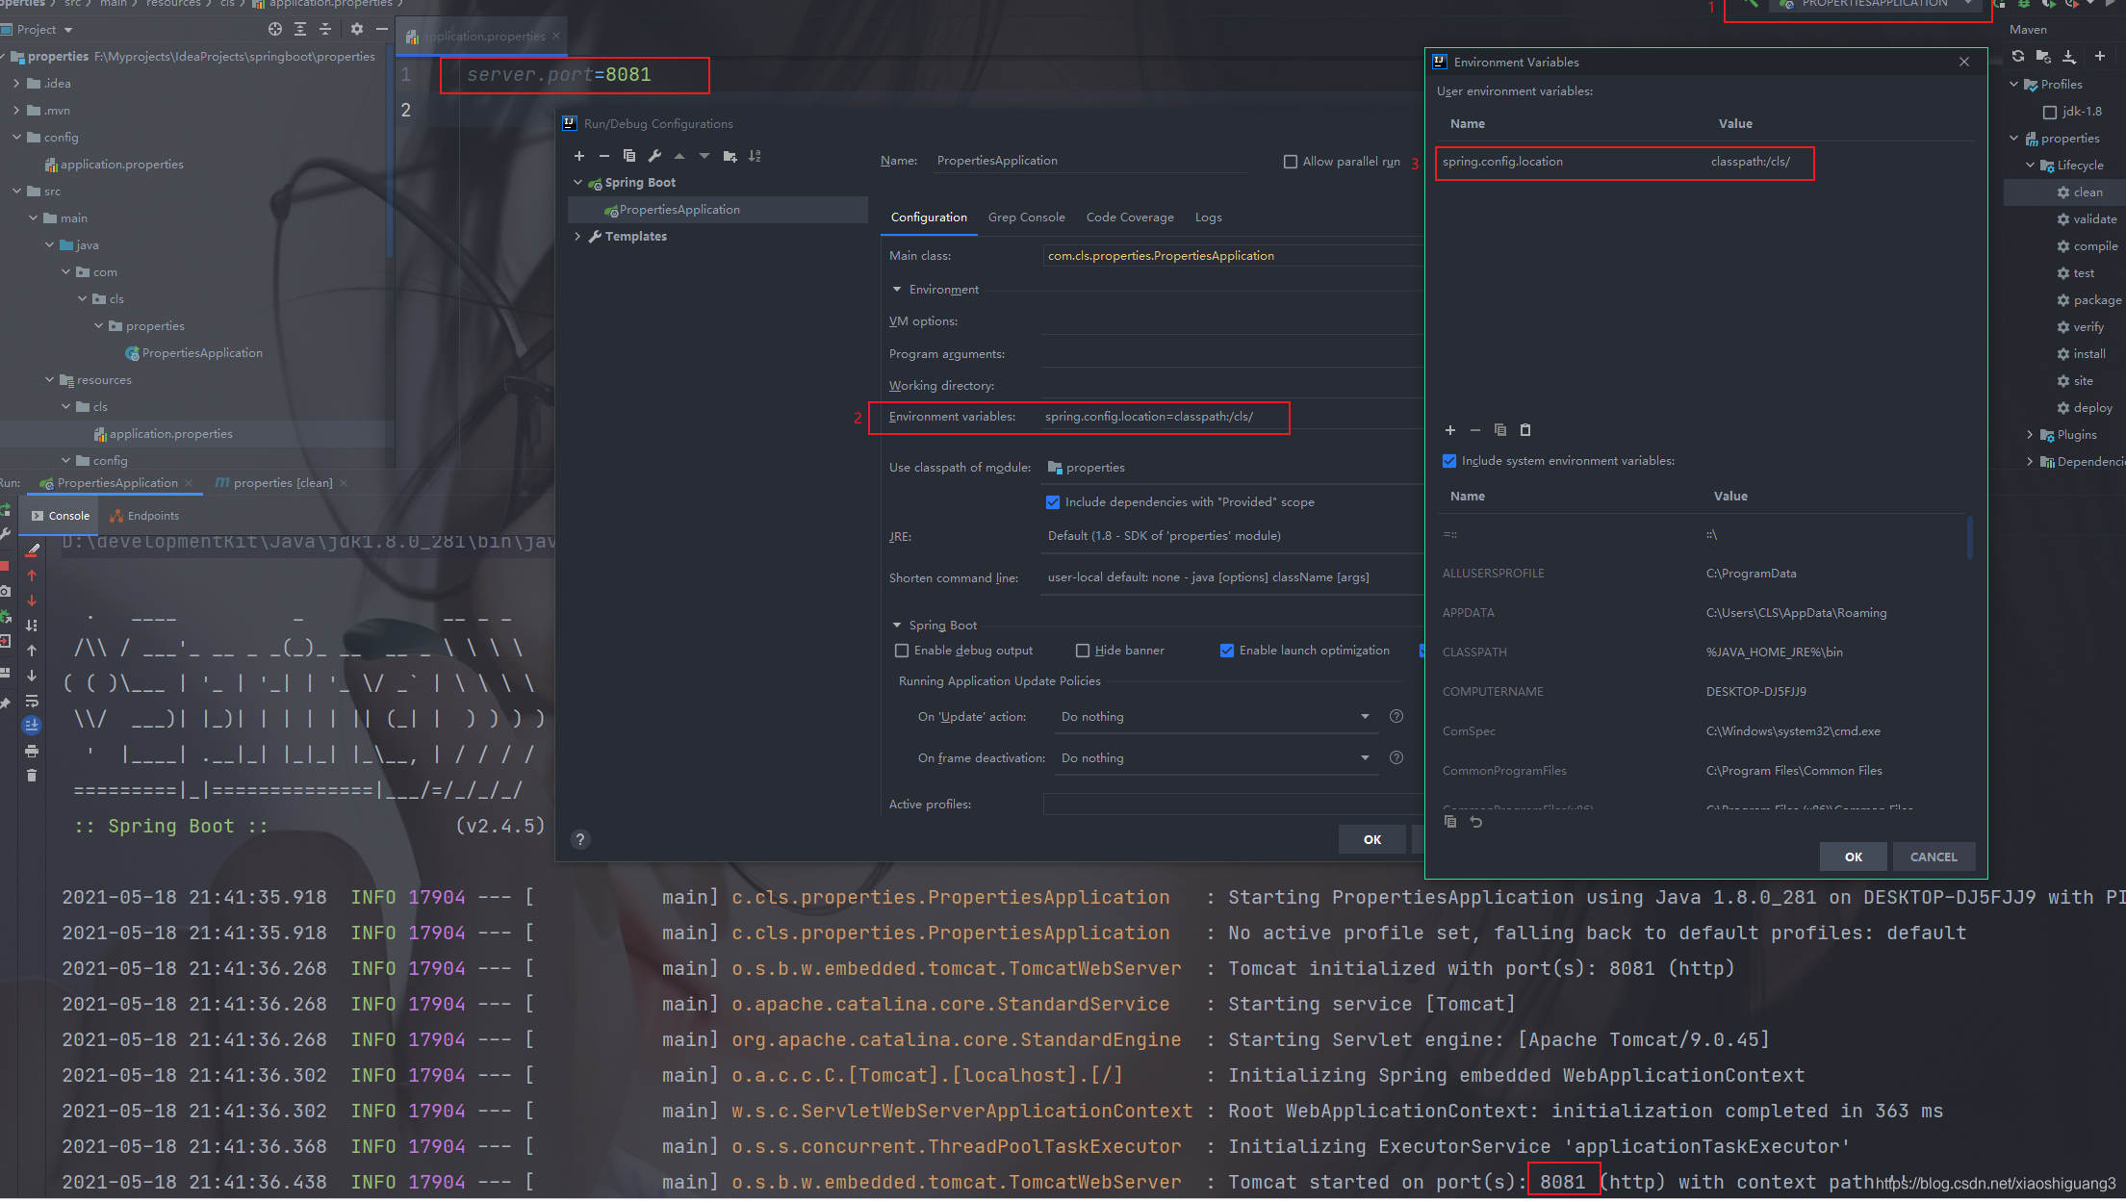Collapse all nodes in Project panel
Image resolution: width=2126 pixels, height=1202 pixels.
tap(325, 29)
